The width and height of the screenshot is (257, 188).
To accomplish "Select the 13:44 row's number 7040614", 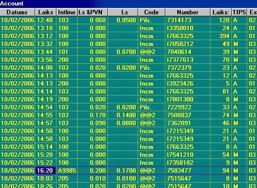I will point(179,52).
